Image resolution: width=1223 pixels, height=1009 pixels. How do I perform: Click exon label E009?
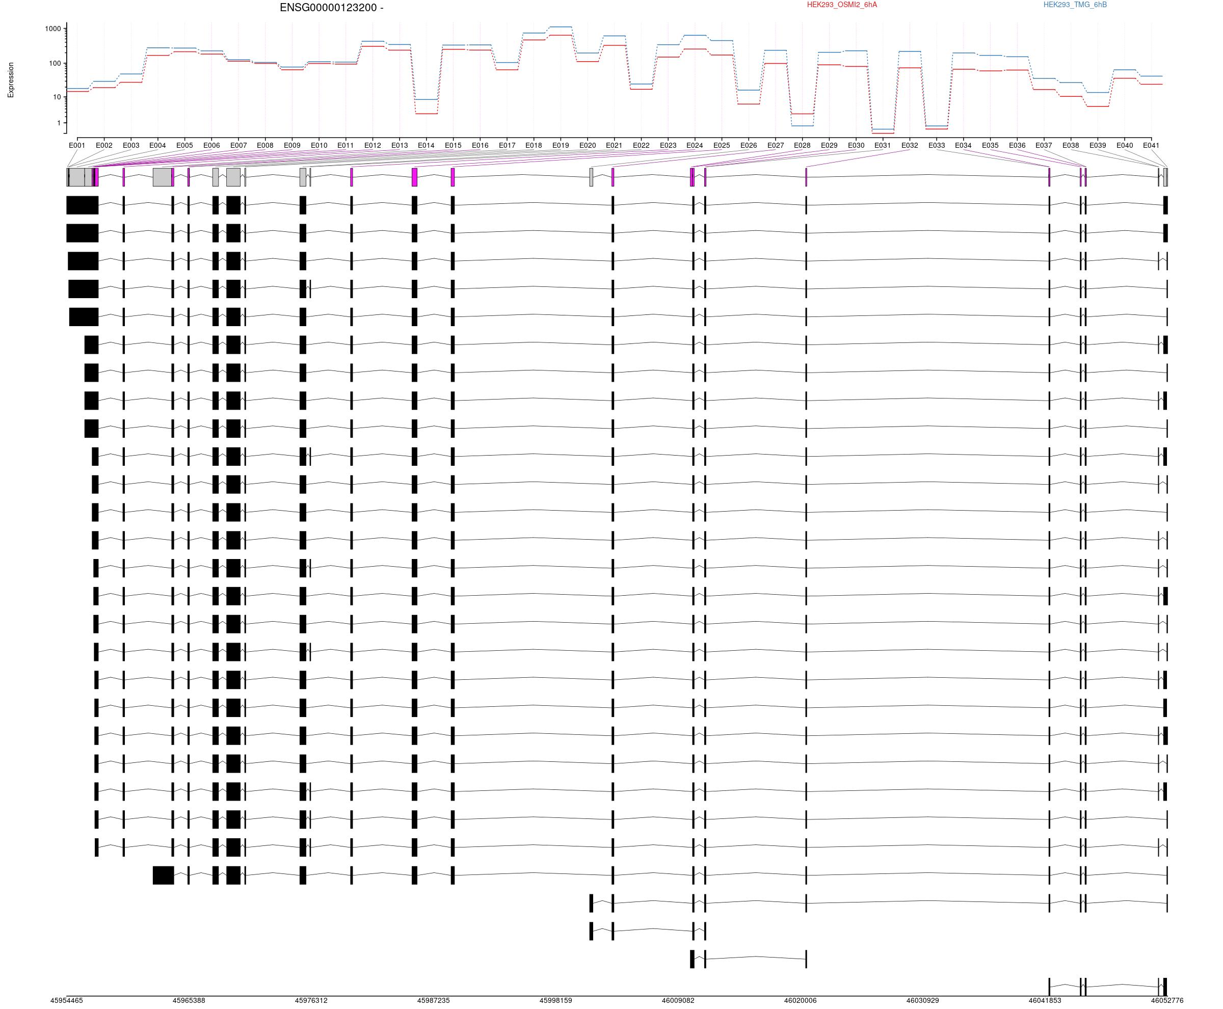coord(292,145)
